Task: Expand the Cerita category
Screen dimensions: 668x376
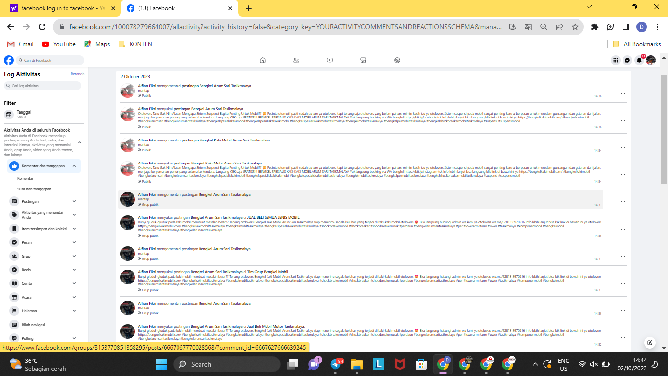Action: (x=74, y=283)
